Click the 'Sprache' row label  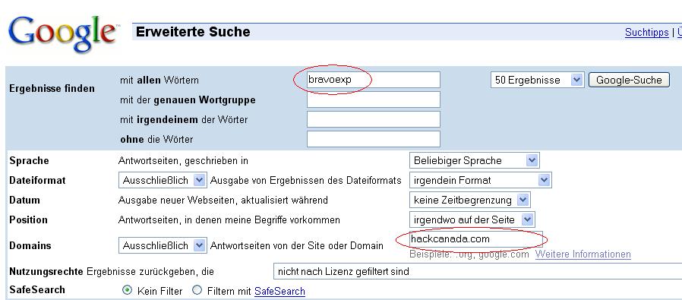point(29,161)
